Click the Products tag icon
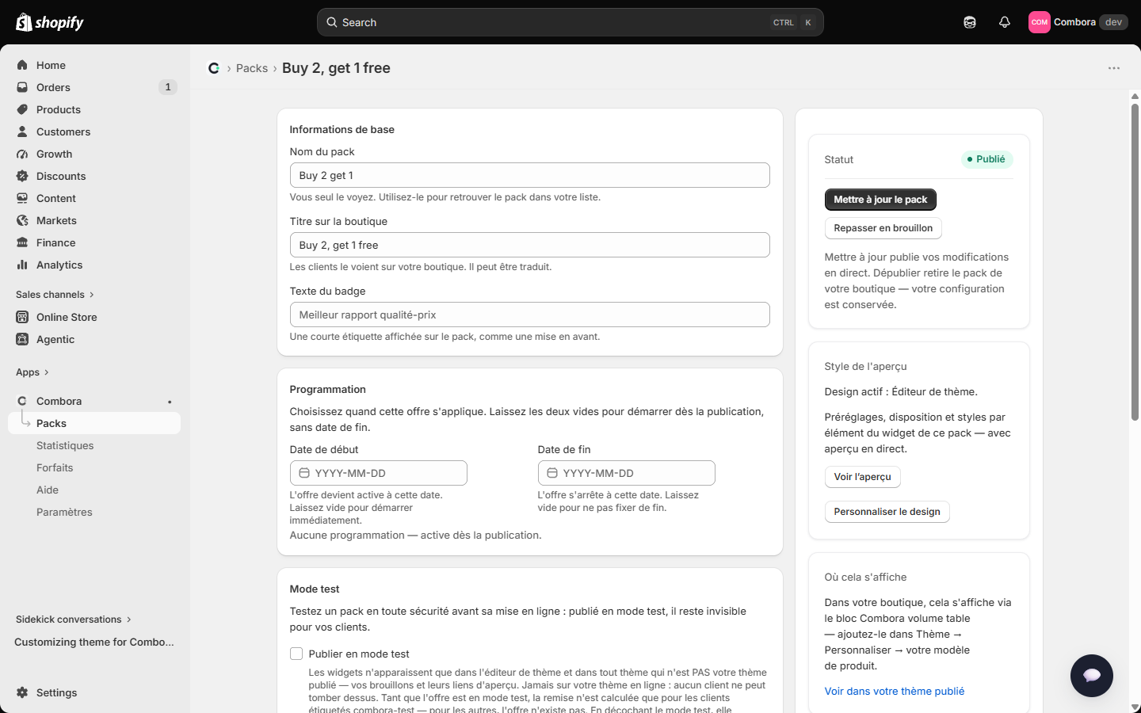This screenshot has height=713, width=1141. pos(22,109)
